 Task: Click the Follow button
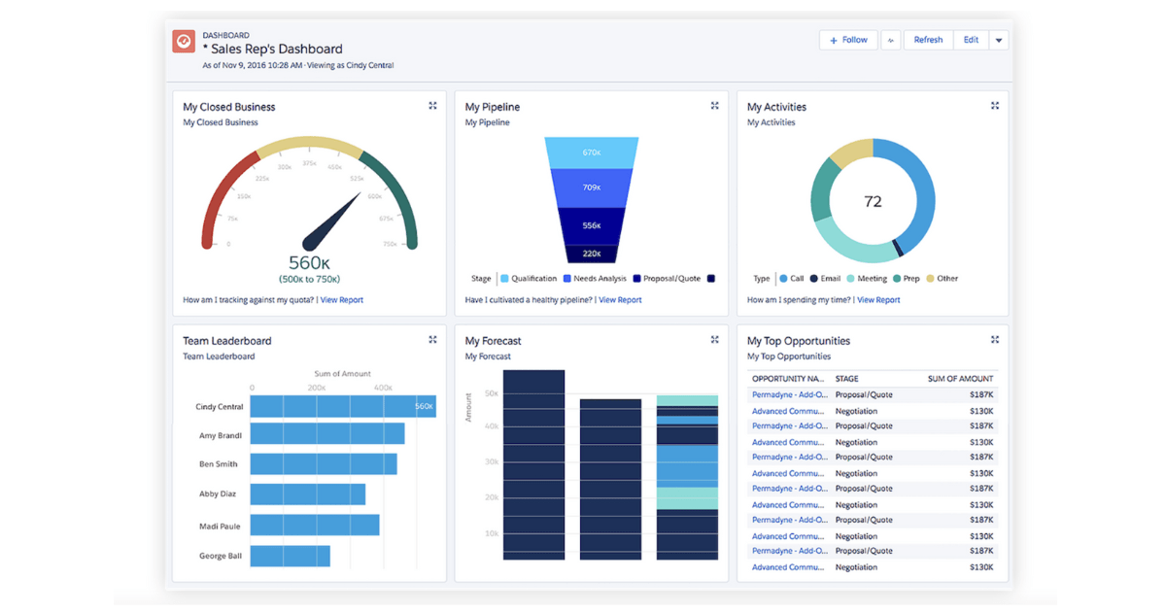coord(848,40)
